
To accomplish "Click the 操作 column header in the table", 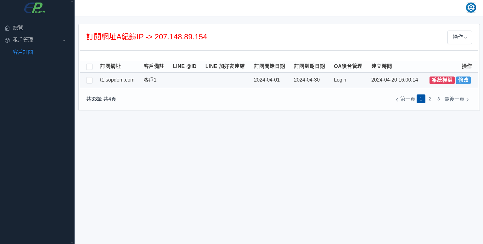I will point(467,66).
